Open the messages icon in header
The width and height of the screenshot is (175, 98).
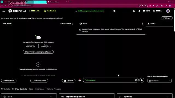point(134,11)
